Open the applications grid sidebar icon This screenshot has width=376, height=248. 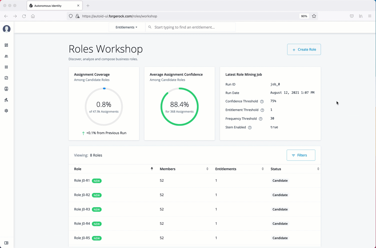pos(6,67)
